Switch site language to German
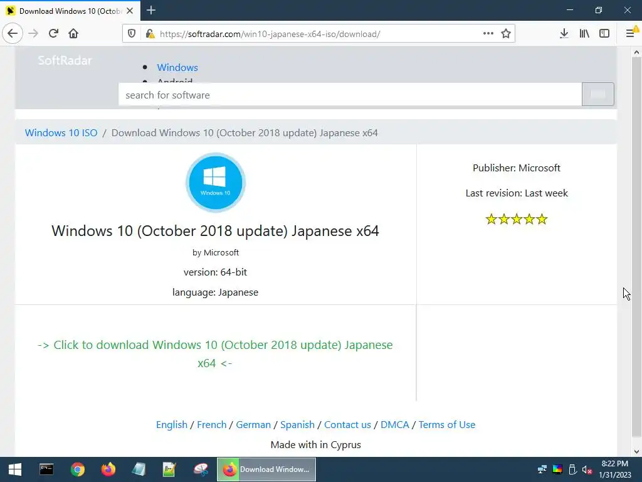Viewport: 642px width, 482px height. (253, 425)
